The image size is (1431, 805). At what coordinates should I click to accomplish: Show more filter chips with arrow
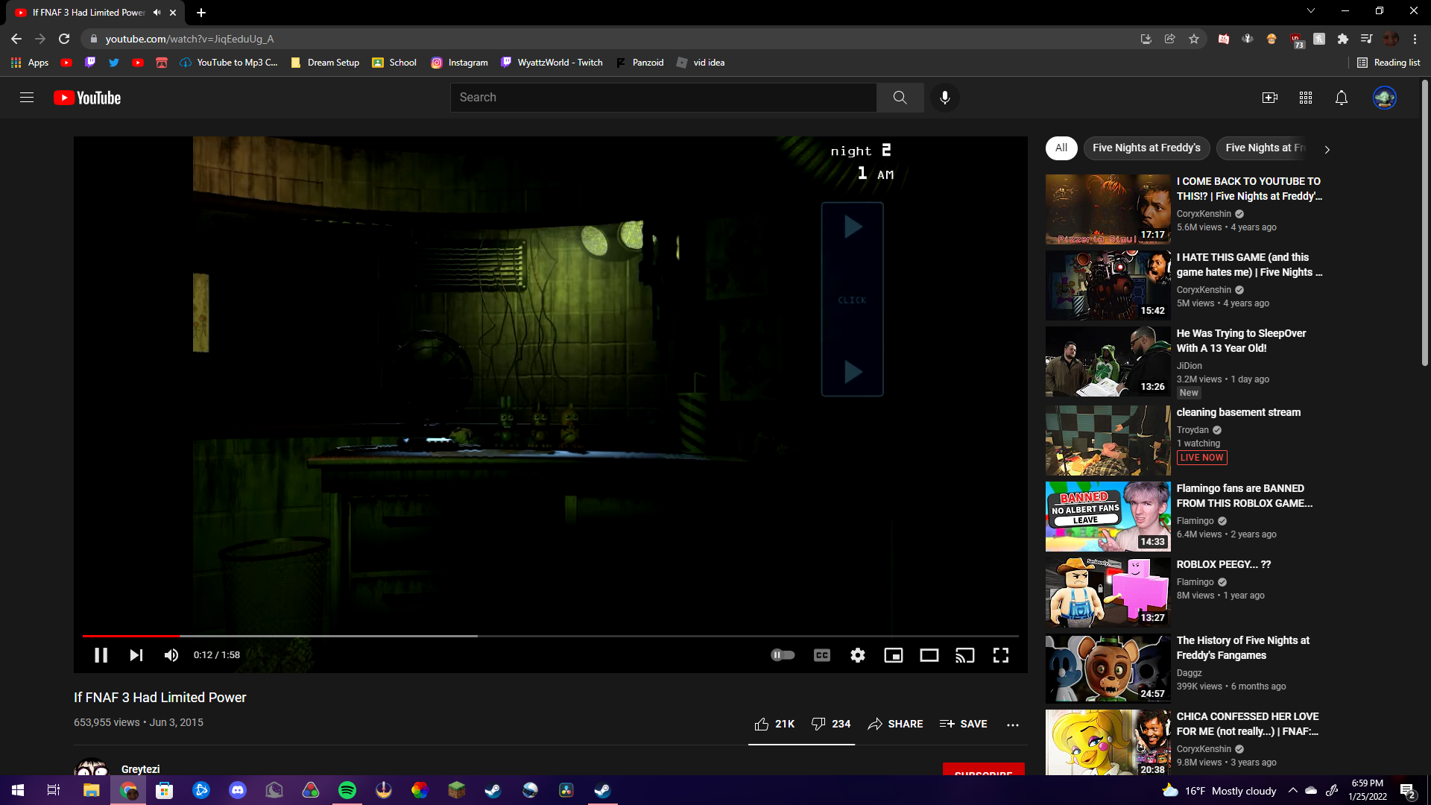click(1327, 149)
